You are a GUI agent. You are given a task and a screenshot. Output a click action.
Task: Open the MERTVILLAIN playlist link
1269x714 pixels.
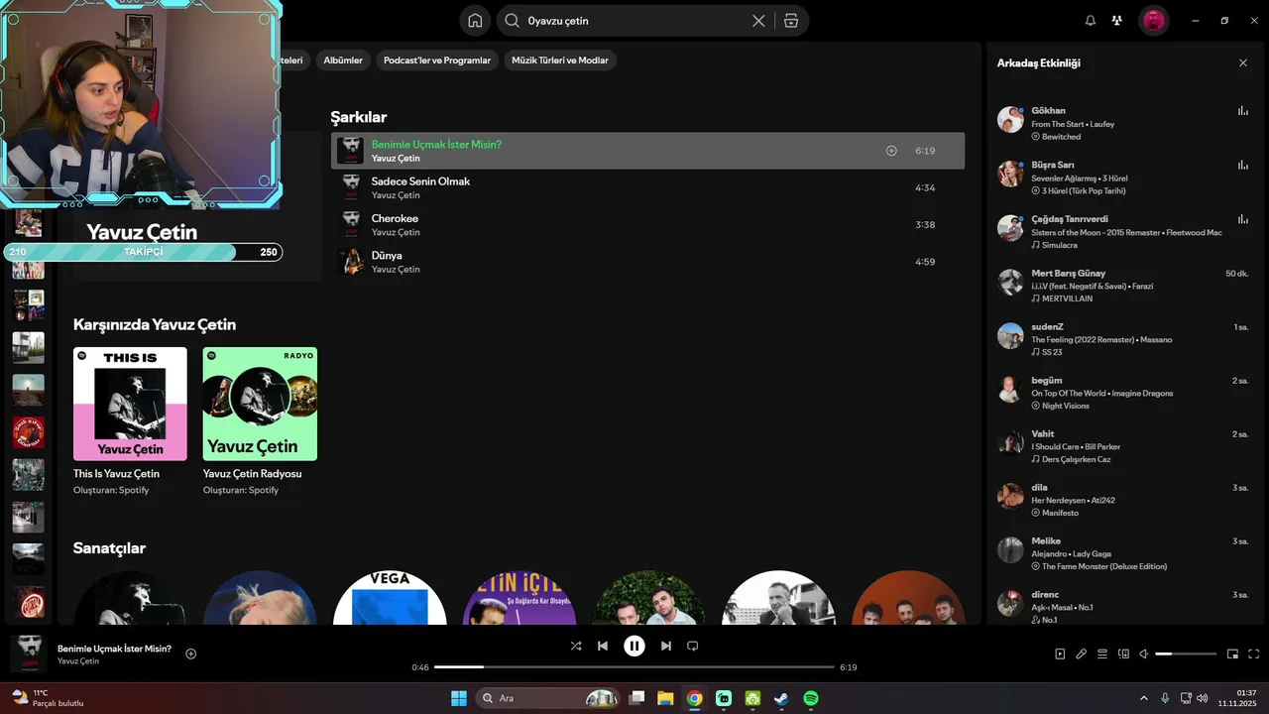1067,298
